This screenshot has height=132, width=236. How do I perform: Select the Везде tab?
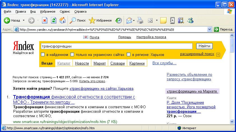tap(47, 63)
